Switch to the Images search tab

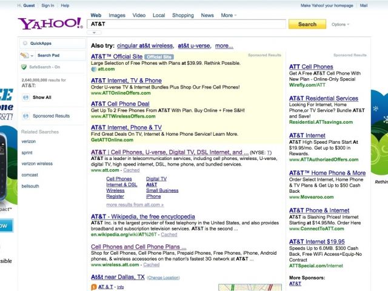coord(117,15)
